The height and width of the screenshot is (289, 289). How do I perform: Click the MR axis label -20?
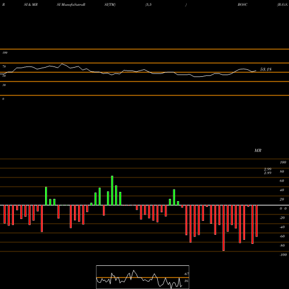[x=282, y=218]
